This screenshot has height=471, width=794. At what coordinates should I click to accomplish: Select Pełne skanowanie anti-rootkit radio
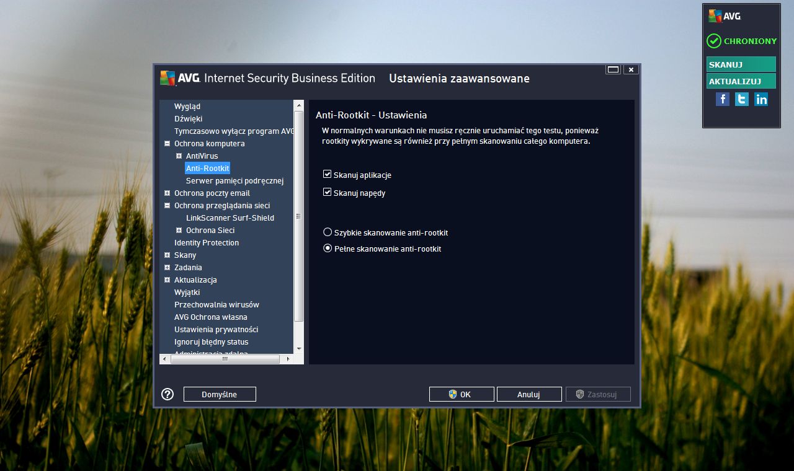pos(328,249)
